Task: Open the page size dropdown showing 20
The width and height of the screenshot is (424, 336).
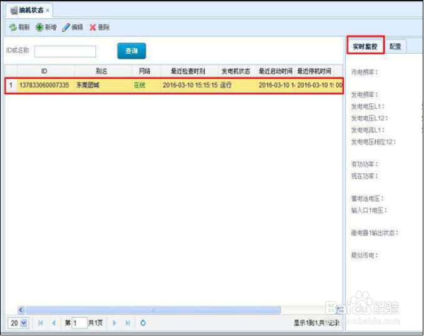Action: pyautogui.click(x=18, y=323)
